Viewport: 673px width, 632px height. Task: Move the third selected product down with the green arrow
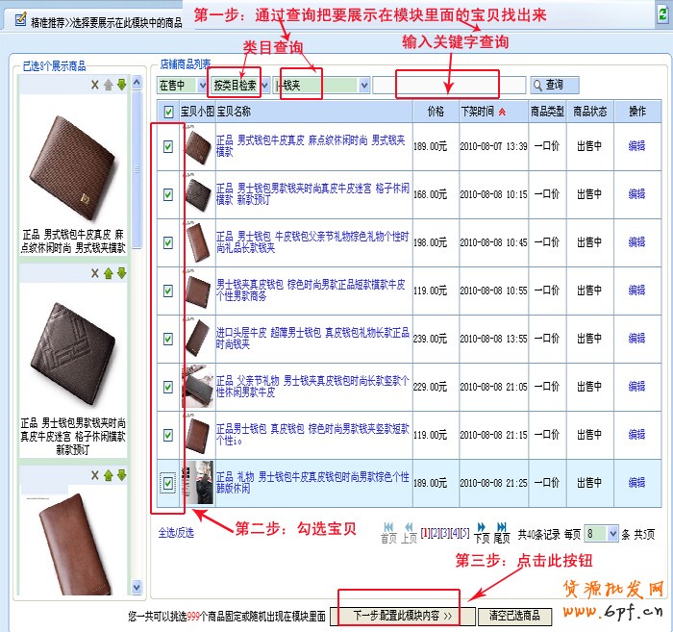click(122, 475)
